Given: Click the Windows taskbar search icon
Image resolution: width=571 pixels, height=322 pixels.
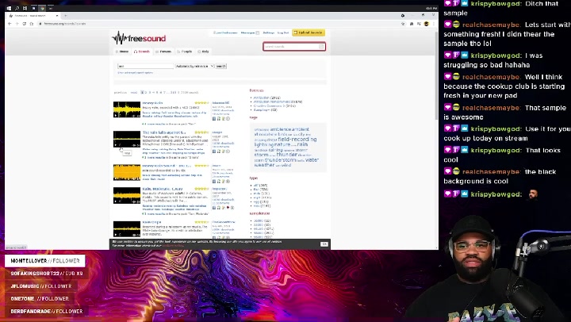Looking at the screenshot, I should [x=17, y=8].
